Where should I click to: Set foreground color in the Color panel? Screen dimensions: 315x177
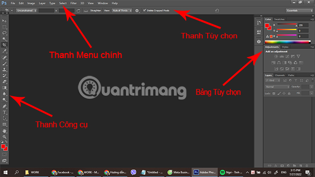267,26
